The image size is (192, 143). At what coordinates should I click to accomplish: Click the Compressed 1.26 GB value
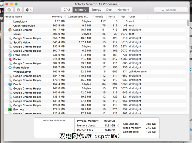click(151, 132)
